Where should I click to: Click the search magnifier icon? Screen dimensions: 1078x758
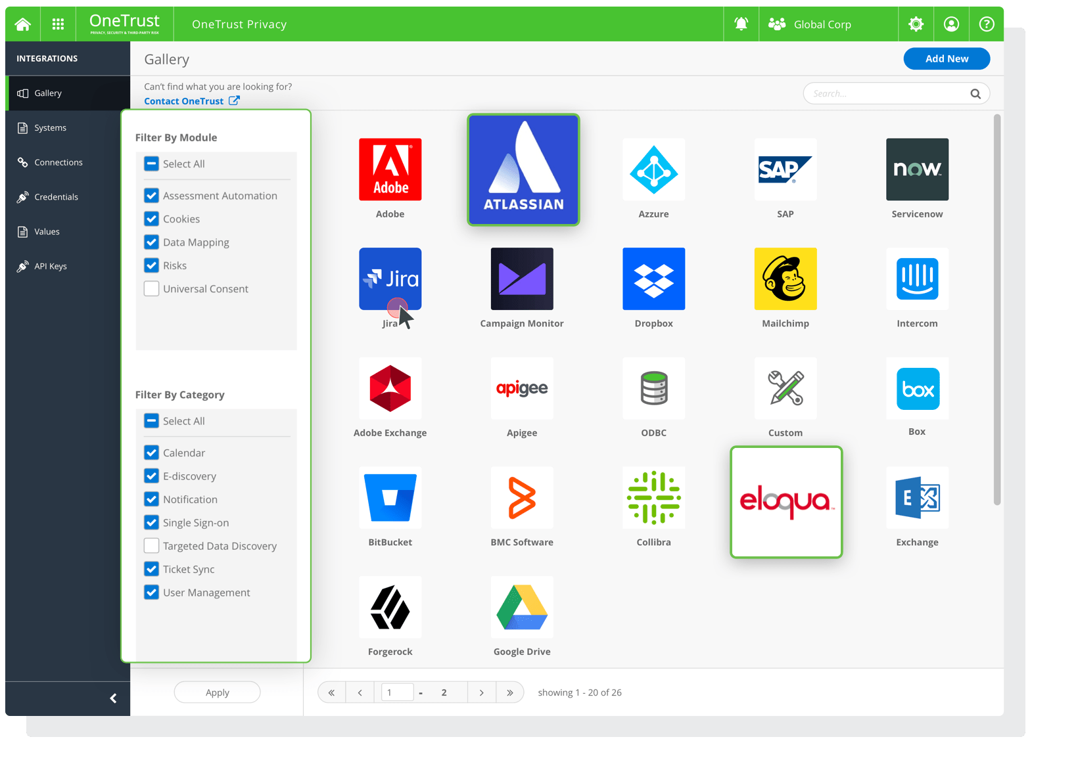tap(975, 94)
